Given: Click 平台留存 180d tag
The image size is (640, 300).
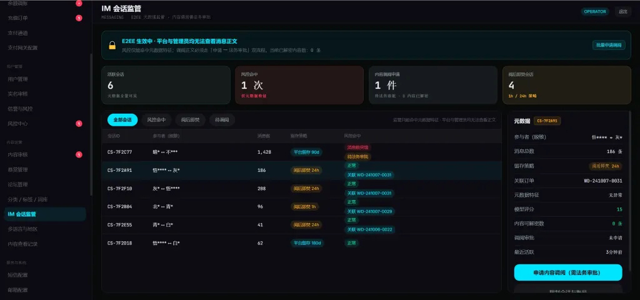Looking at the screenshot, I should tap(307, 243).
